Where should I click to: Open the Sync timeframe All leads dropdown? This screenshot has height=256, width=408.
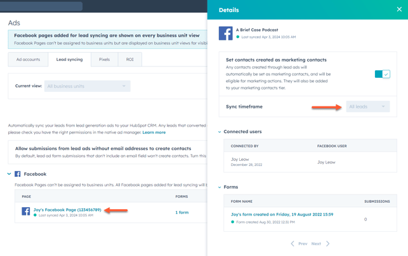367,106
